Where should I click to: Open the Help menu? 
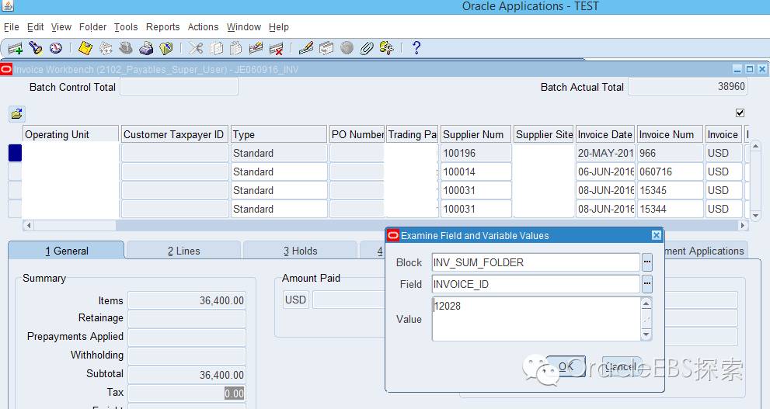click(279, 27)
